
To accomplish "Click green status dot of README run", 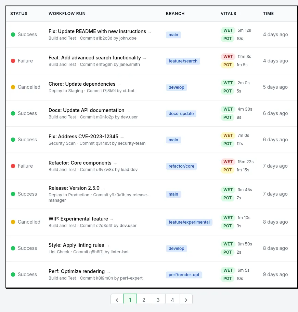I will 13,34.
